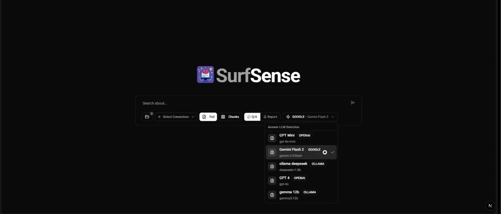Image resolution: width=501 pixels, height=214 pixels.
Task: Click the gpt-4o model id text
Action: (x=284, y=184)
